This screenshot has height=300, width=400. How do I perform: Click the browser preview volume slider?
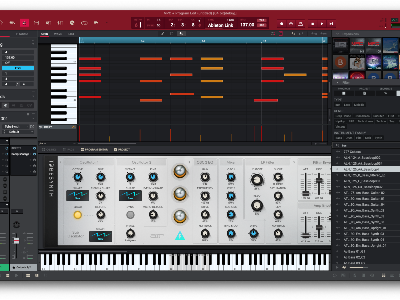pyautogui.click(x=358, y=267)
